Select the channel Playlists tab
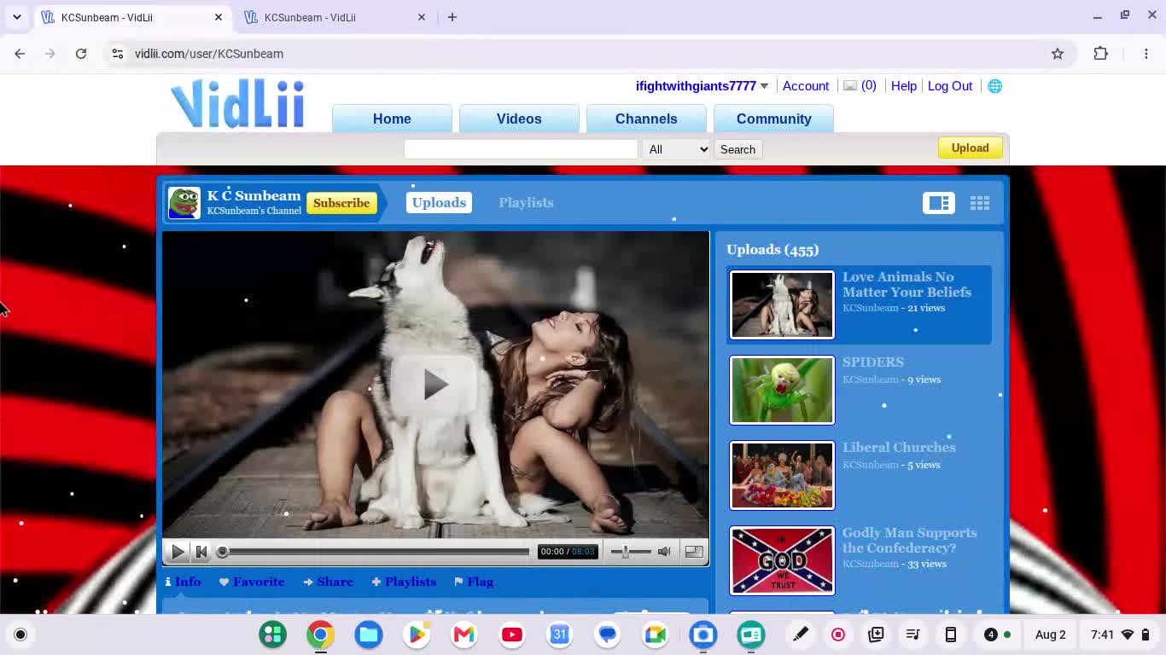The height and width of the screenshot is (655, 1166). pyautogui.click(x=526, y=203)
